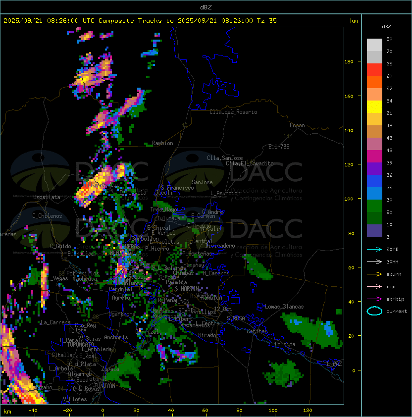
Task: Select the purple 36-39 dBZ swatch
Action: click(374, 169)
